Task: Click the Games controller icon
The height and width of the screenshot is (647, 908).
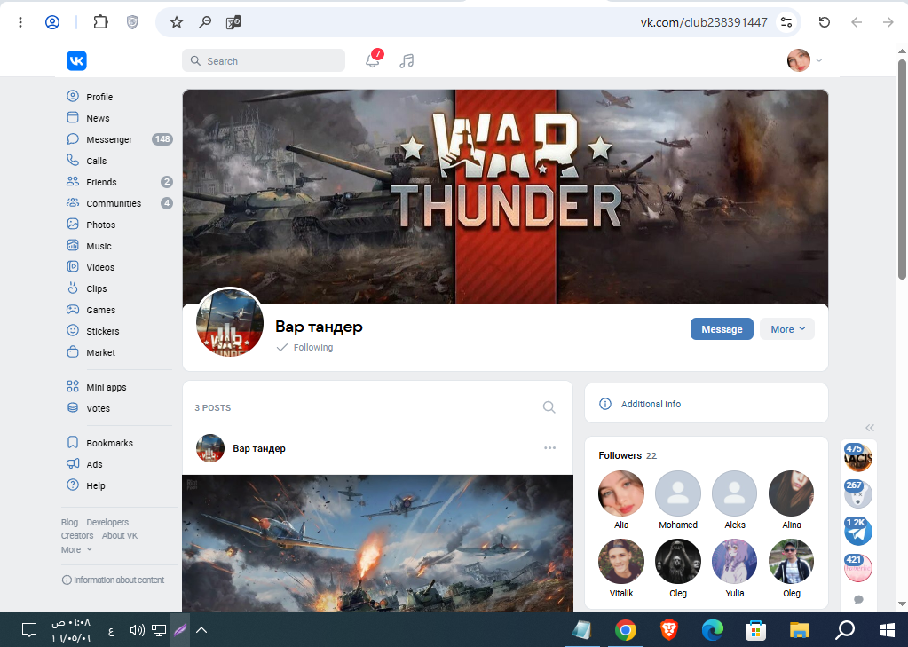Action: tap(73, 310)
